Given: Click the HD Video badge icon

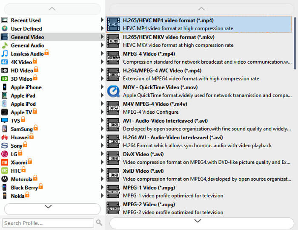Looking at the screenshot, I should tap(5, 70).
